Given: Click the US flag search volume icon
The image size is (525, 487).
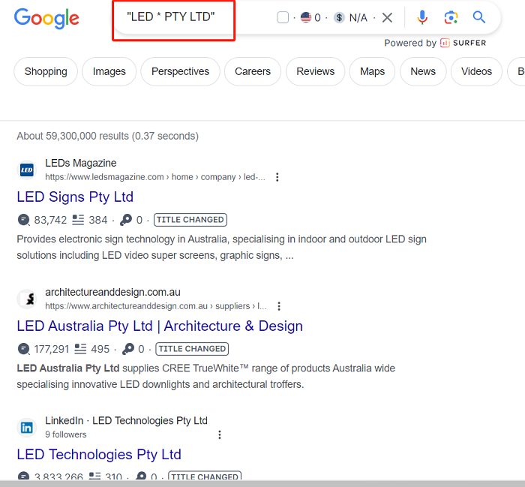Looking at the screenshot, I should pyautogui.click(x=306, y=17).
